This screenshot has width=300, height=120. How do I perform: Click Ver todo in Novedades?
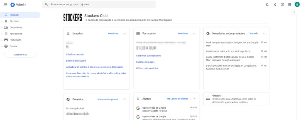click(x=254, y=34)
